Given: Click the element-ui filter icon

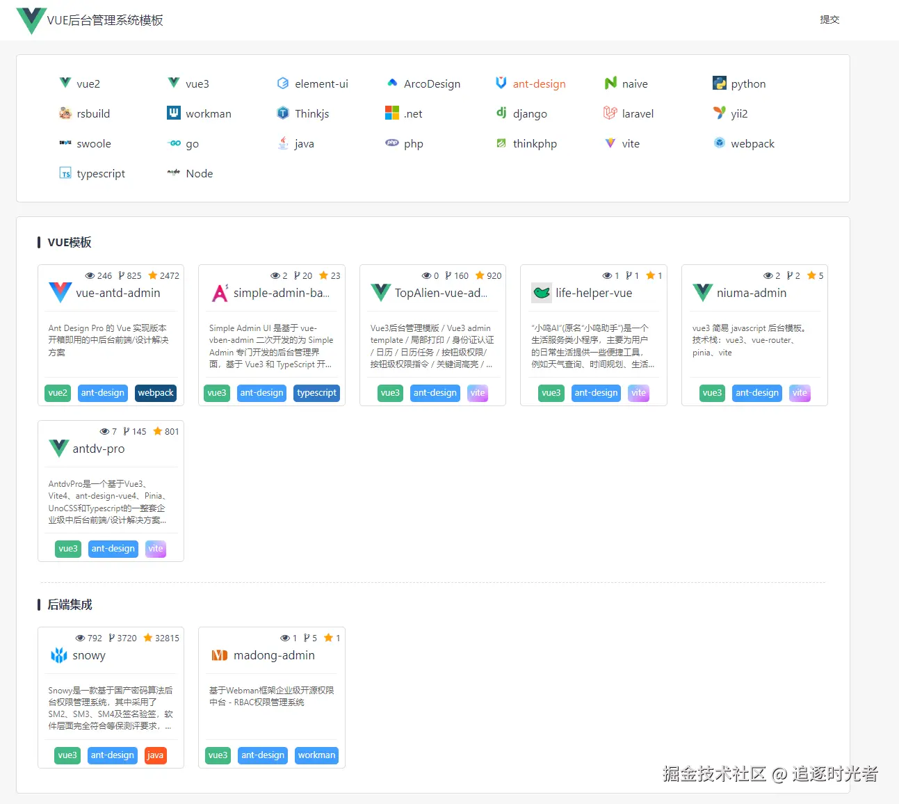Looking at the screenshot, I should (x=283, y=83).
